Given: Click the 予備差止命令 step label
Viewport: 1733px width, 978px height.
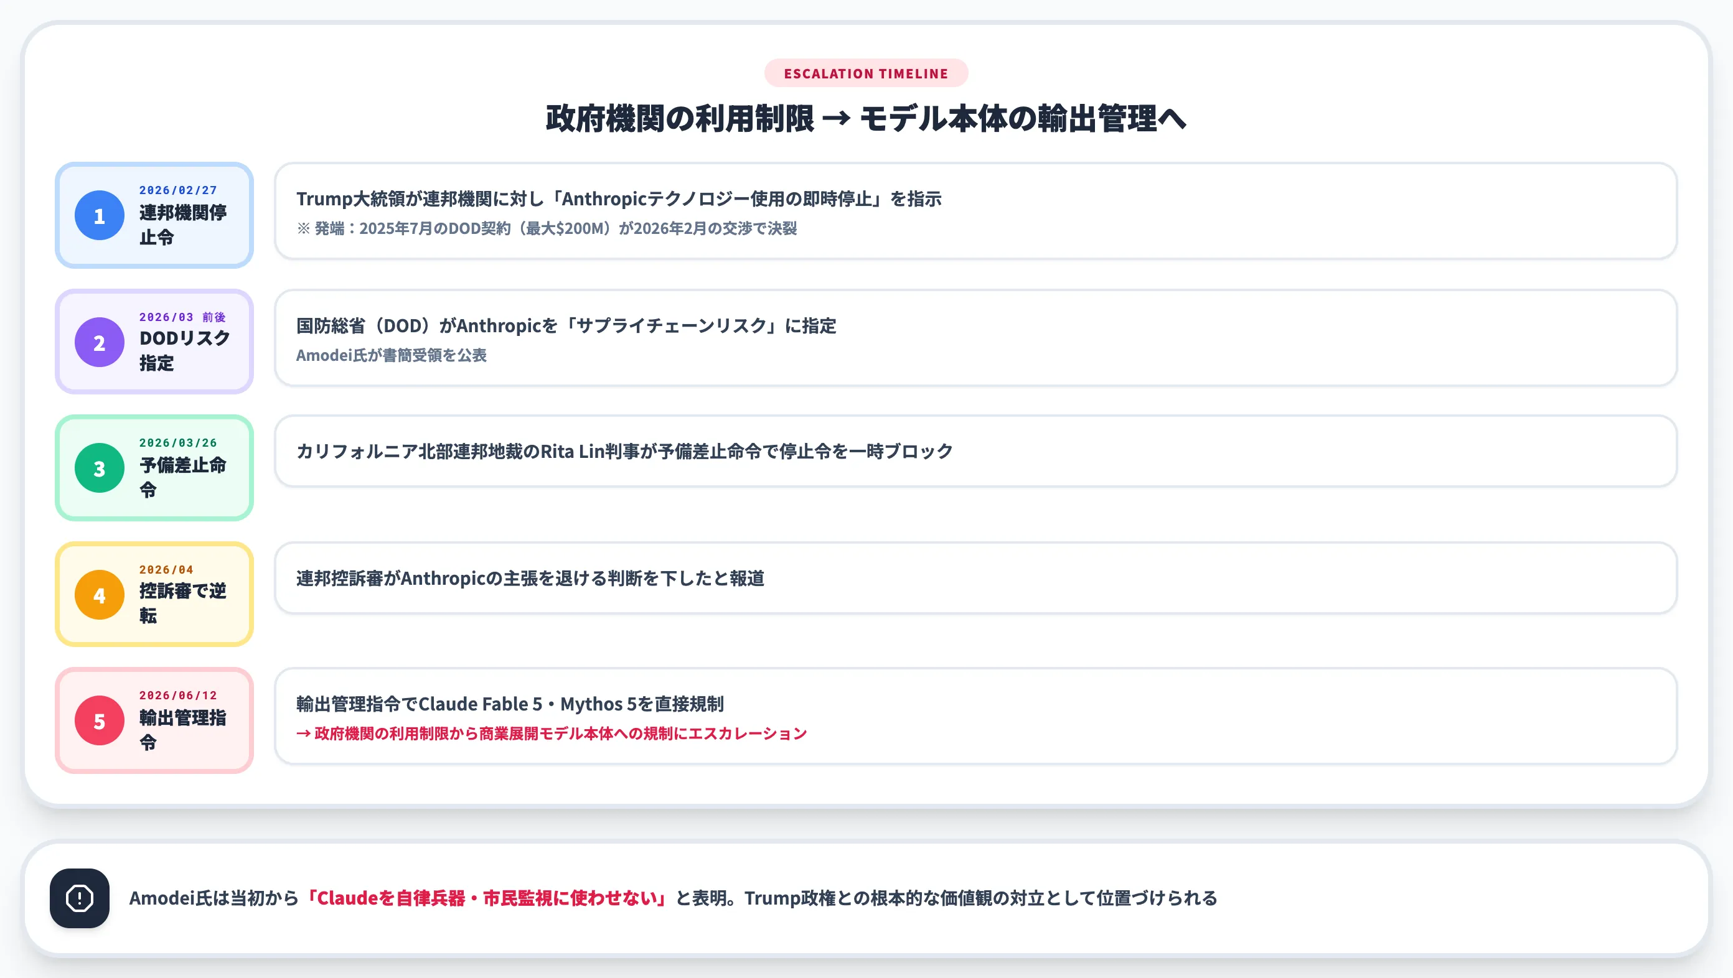Looking at the screenshot, I should pyautogui.click(x=183, y=477).
